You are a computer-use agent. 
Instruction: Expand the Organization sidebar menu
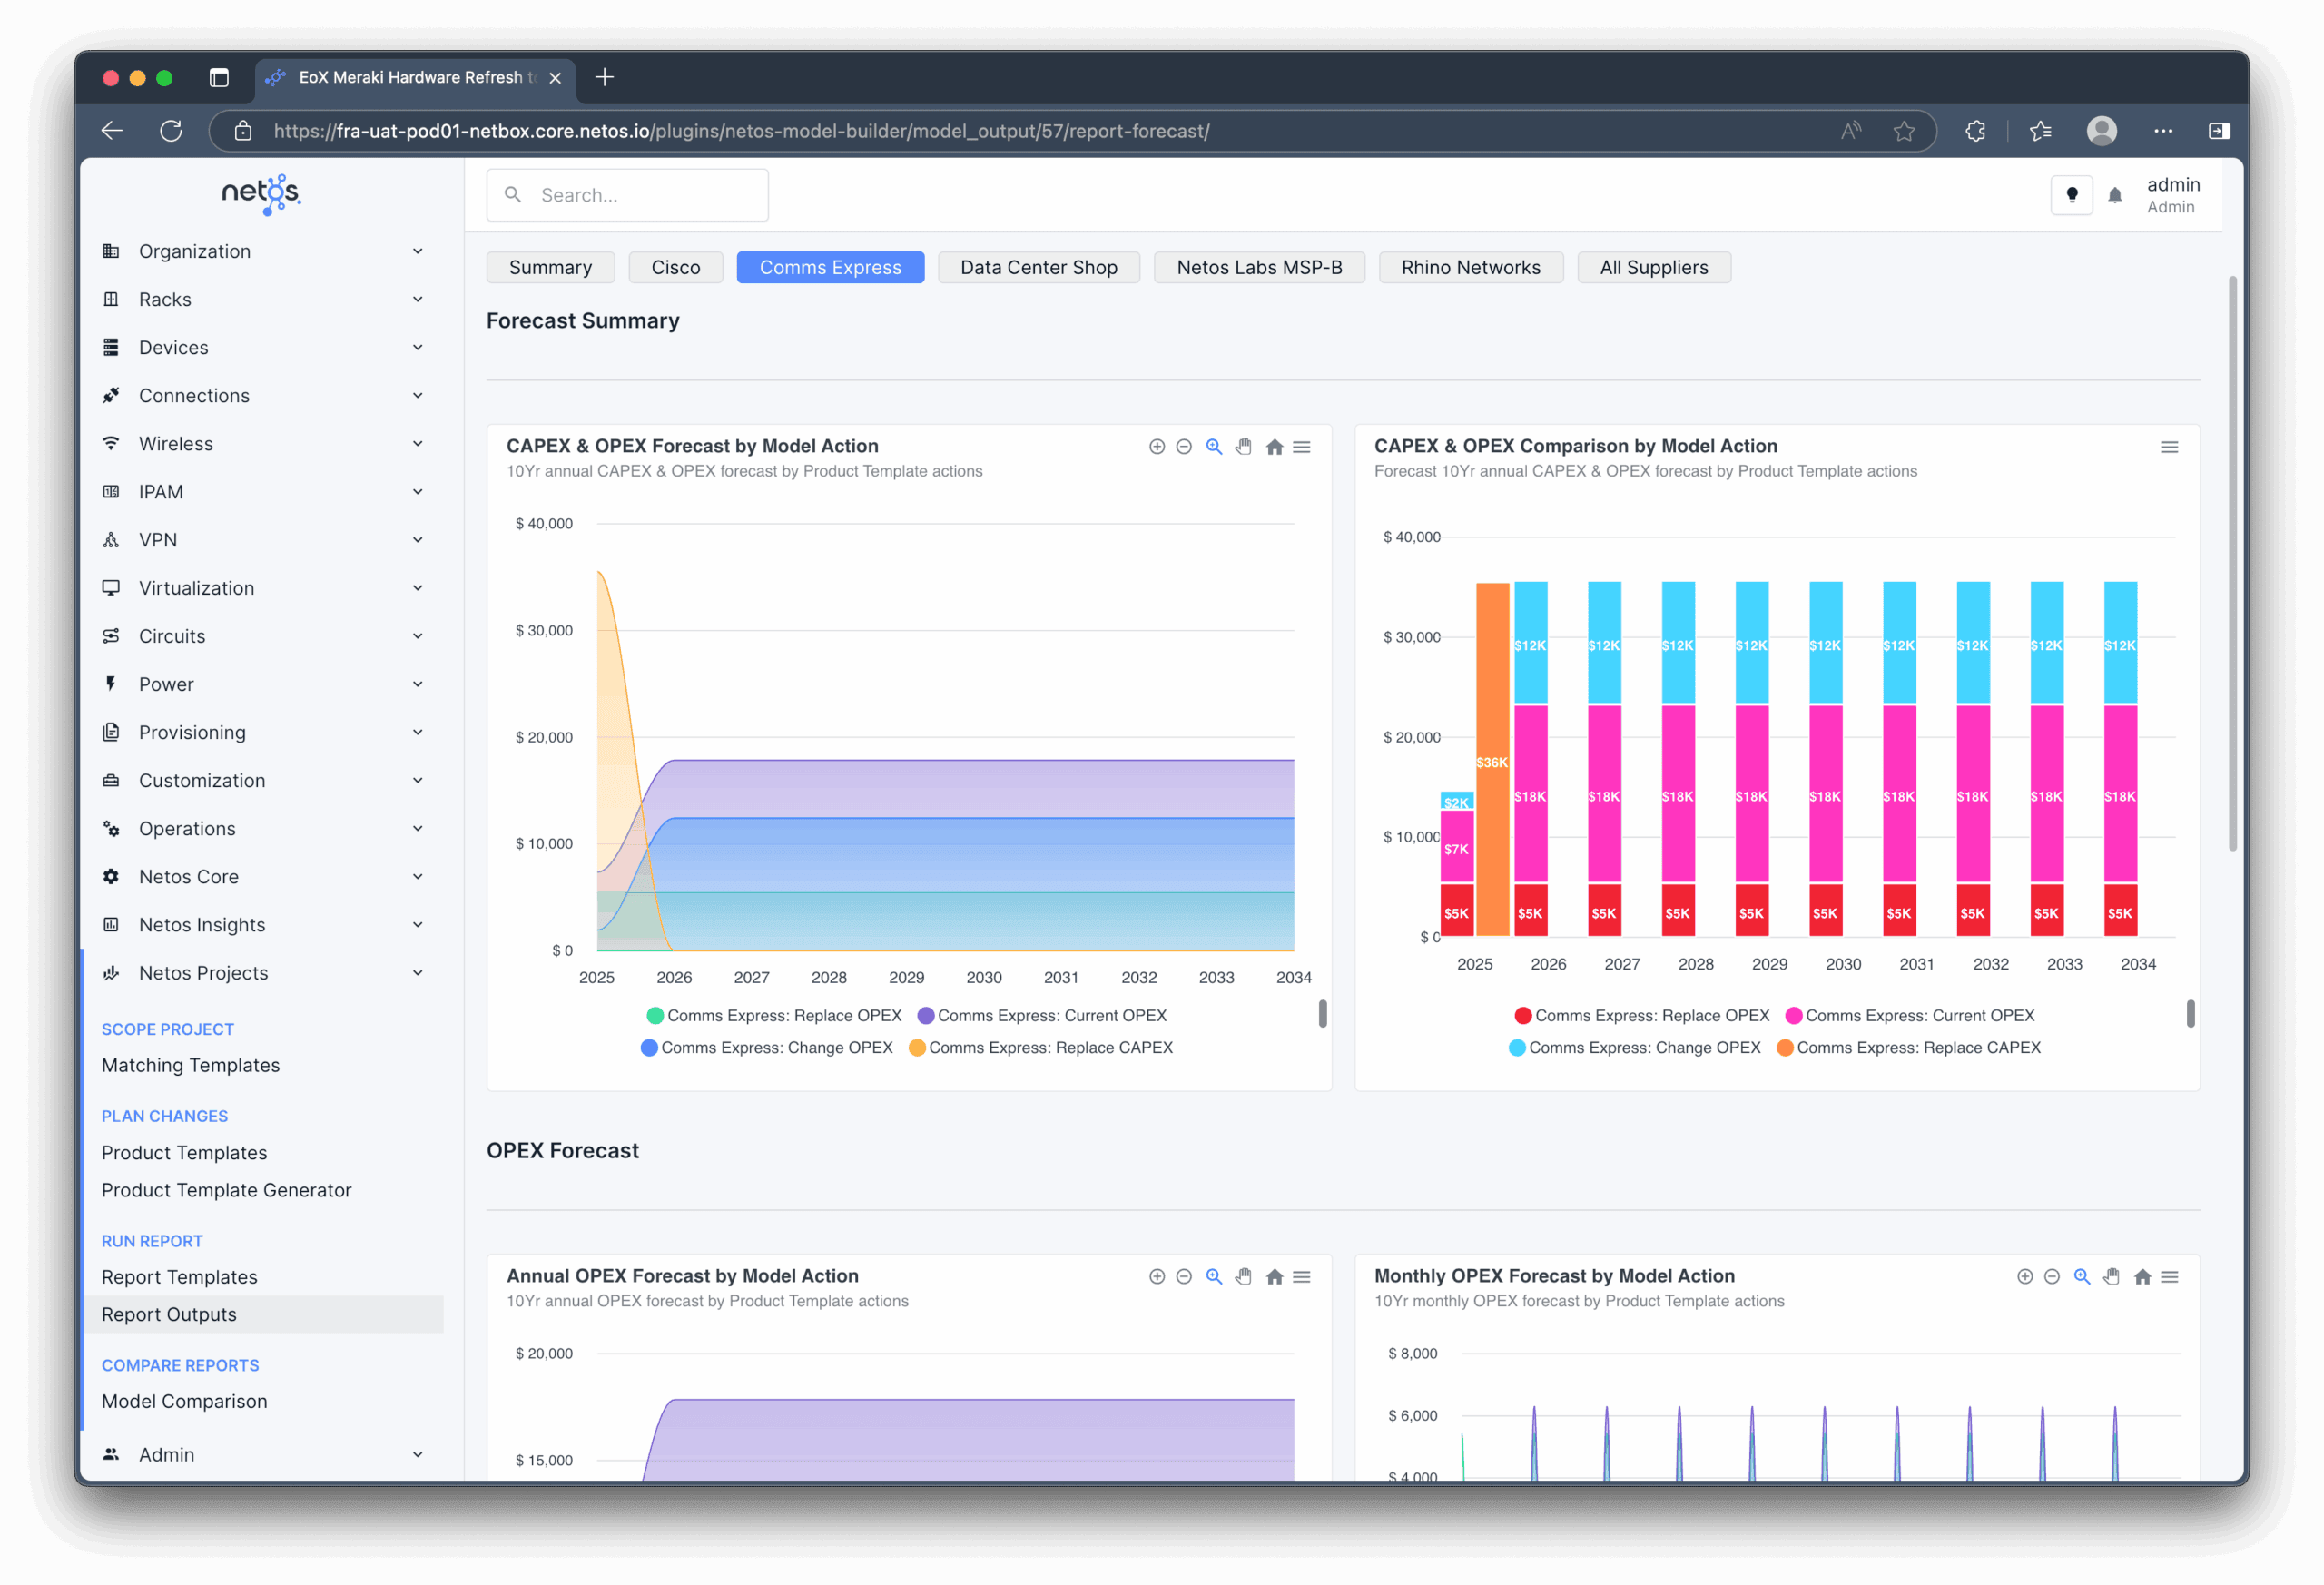coord(263,251)
